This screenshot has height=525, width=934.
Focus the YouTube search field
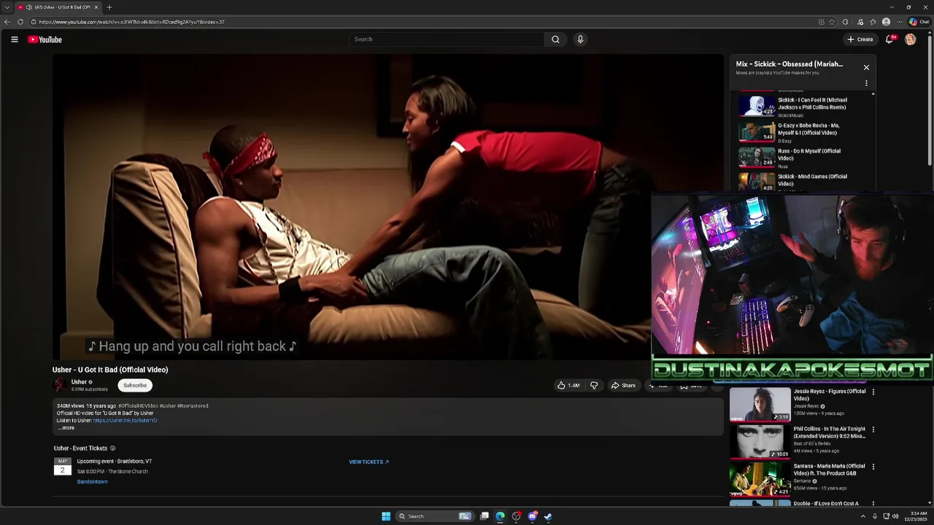(447, 39)
